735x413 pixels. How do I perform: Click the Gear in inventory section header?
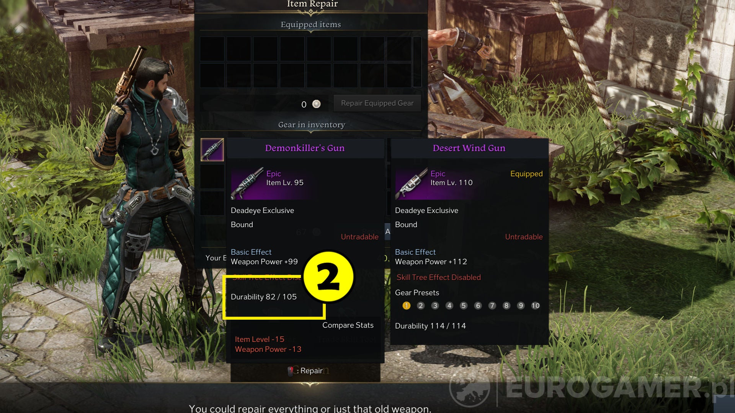(x=312, y=125)
